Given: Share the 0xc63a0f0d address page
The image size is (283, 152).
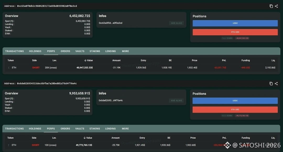Looking at the screenshot, I should (x=276, y=6).
